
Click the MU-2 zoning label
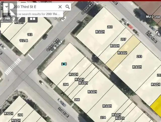150,17
